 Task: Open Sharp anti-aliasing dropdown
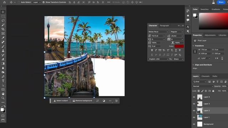point(178,59)
